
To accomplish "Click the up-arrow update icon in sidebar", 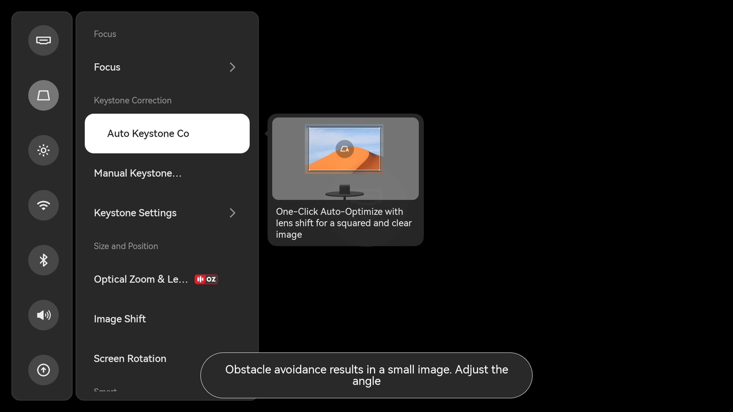I will pyautogui.click(x=44, y=370).
